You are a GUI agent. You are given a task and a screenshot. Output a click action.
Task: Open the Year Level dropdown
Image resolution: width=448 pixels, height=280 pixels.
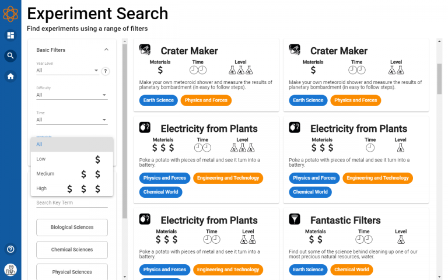[x=68, y=71]
